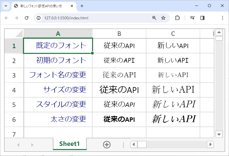Open the zoom magnifier in address bar
The height and width of the screenshot is (156, 229).
pyautogui.click(x=154, y=18)
